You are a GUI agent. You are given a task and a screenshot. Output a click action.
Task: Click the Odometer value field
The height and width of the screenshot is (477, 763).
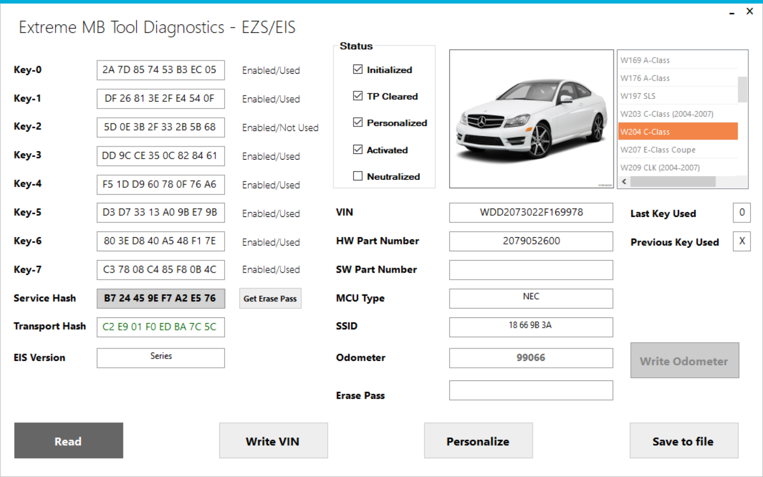pos(531,358)
